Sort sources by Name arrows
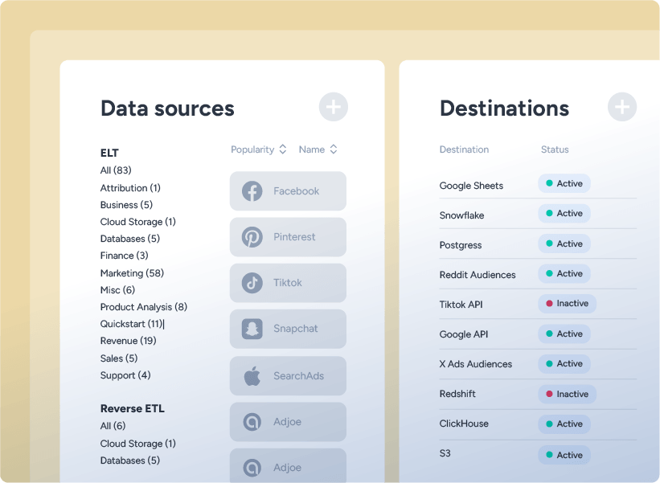Viewport: 660px width, 483px height. coord(334,149)
